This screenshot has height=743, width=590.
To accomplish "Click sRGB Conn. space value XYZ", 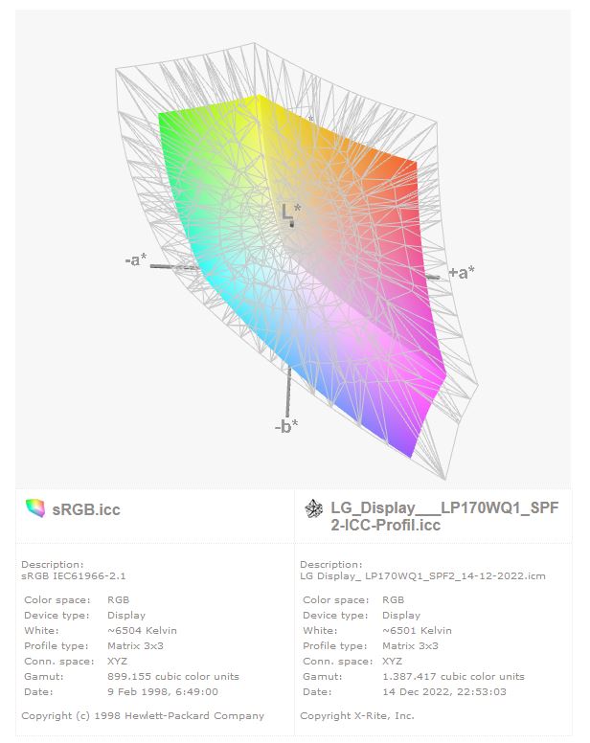I will (117, 661).
